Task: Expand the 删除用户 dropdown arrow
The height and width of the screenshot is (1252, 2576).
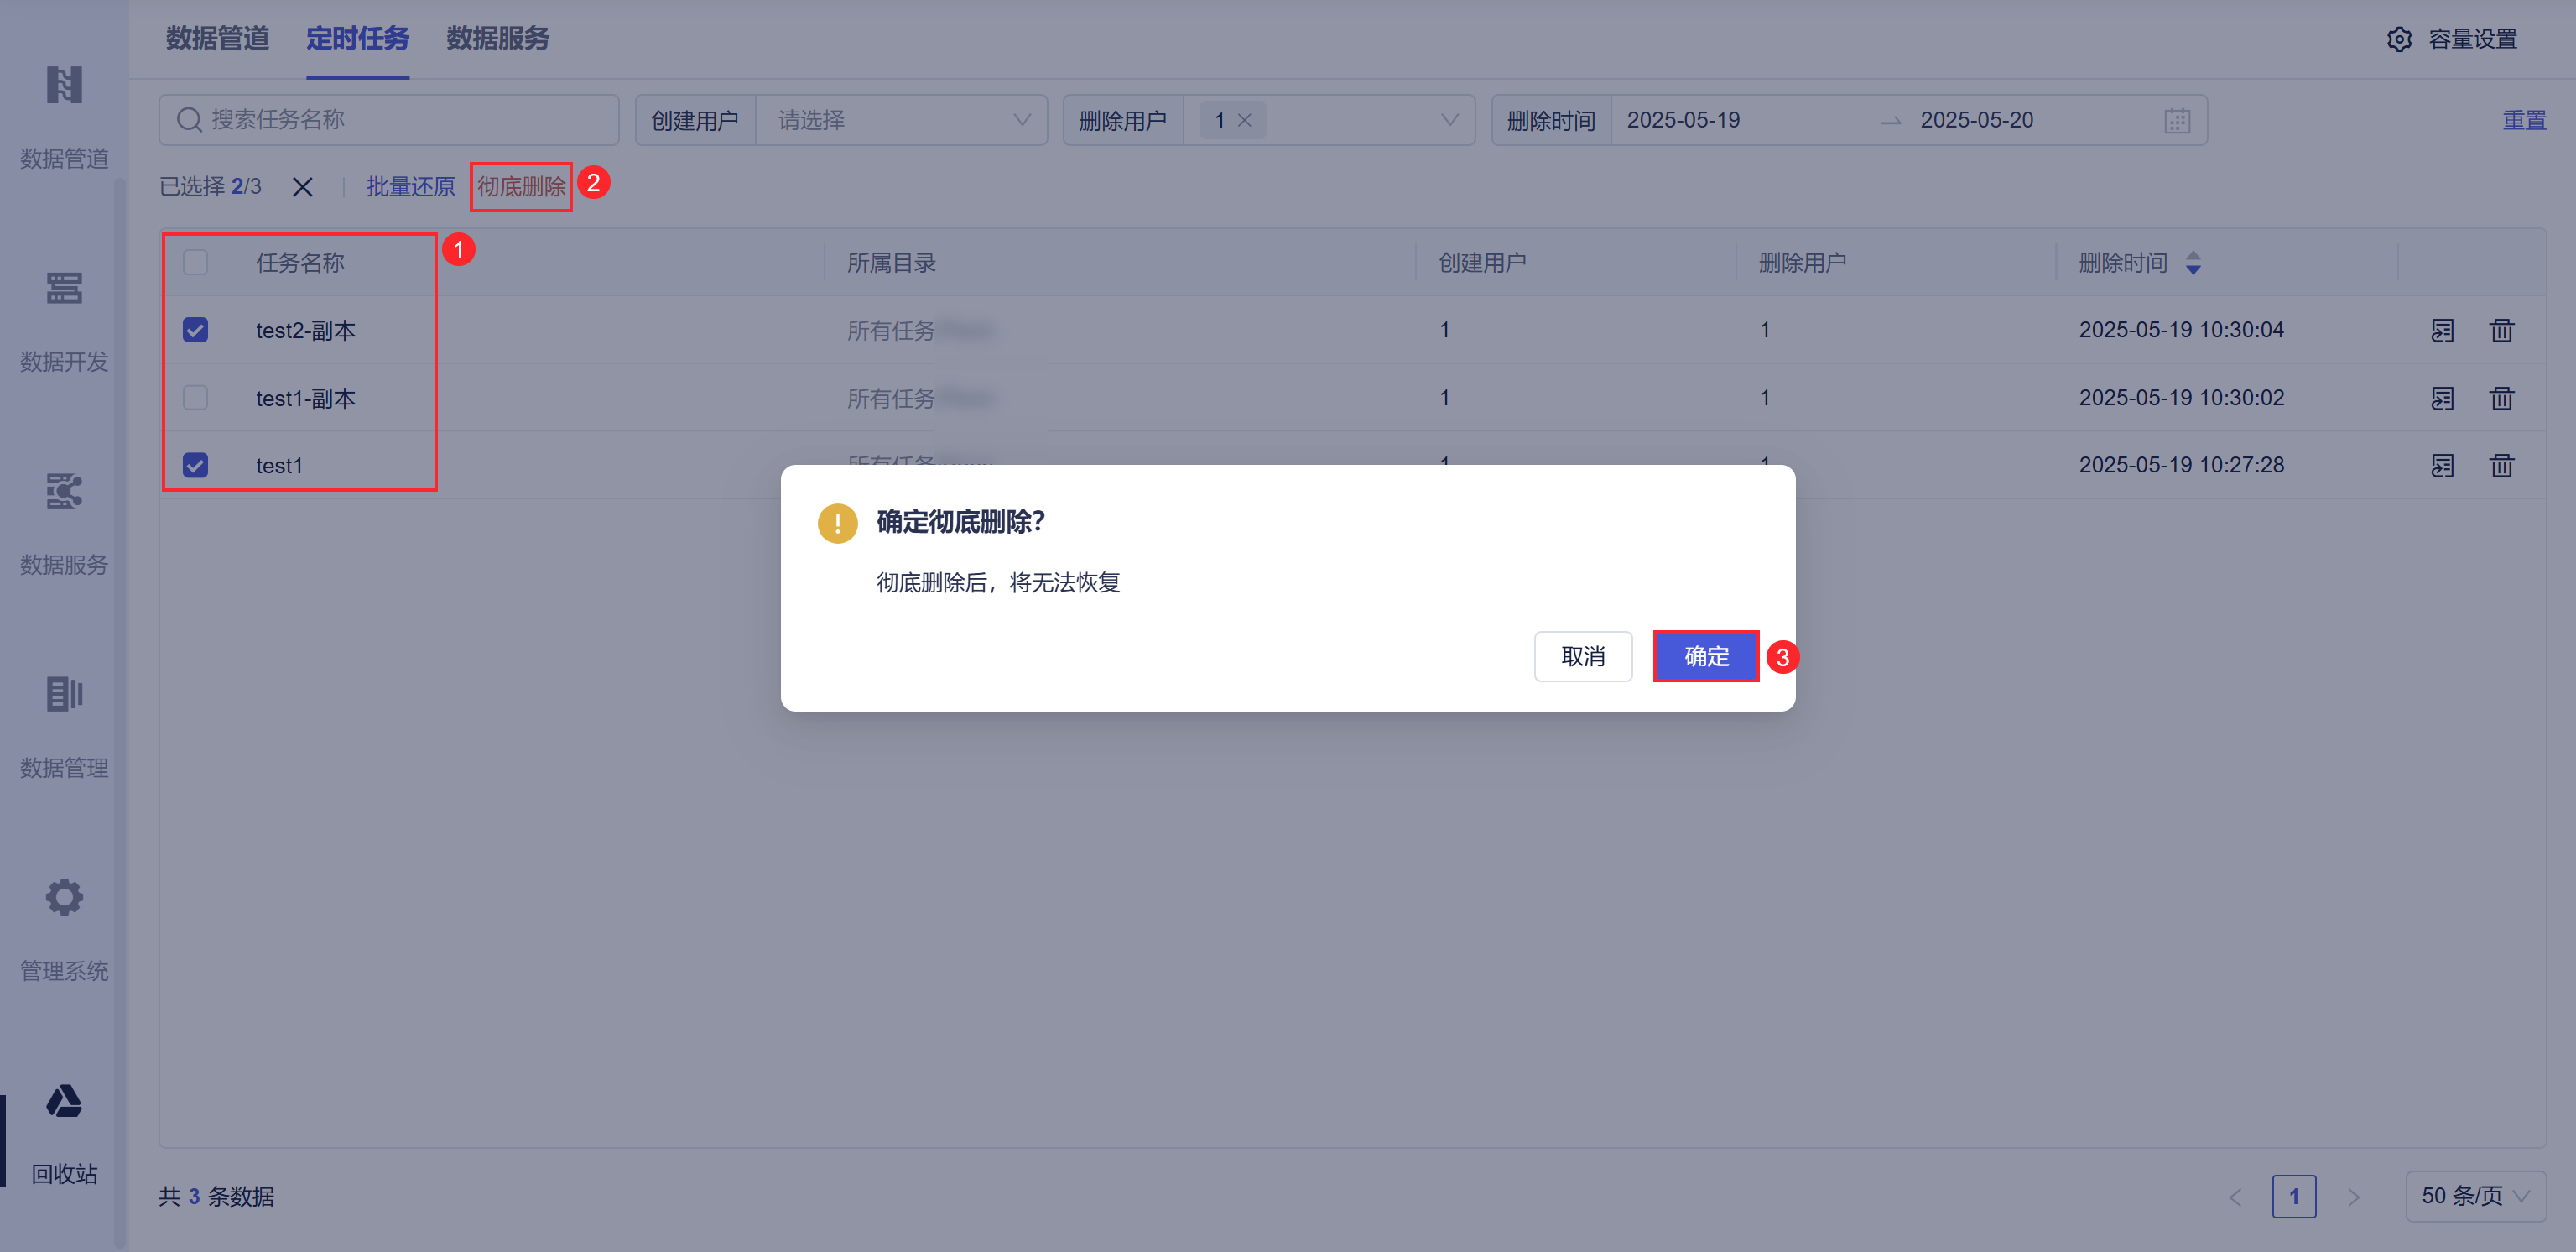Action: click(x=1449, y=120)
